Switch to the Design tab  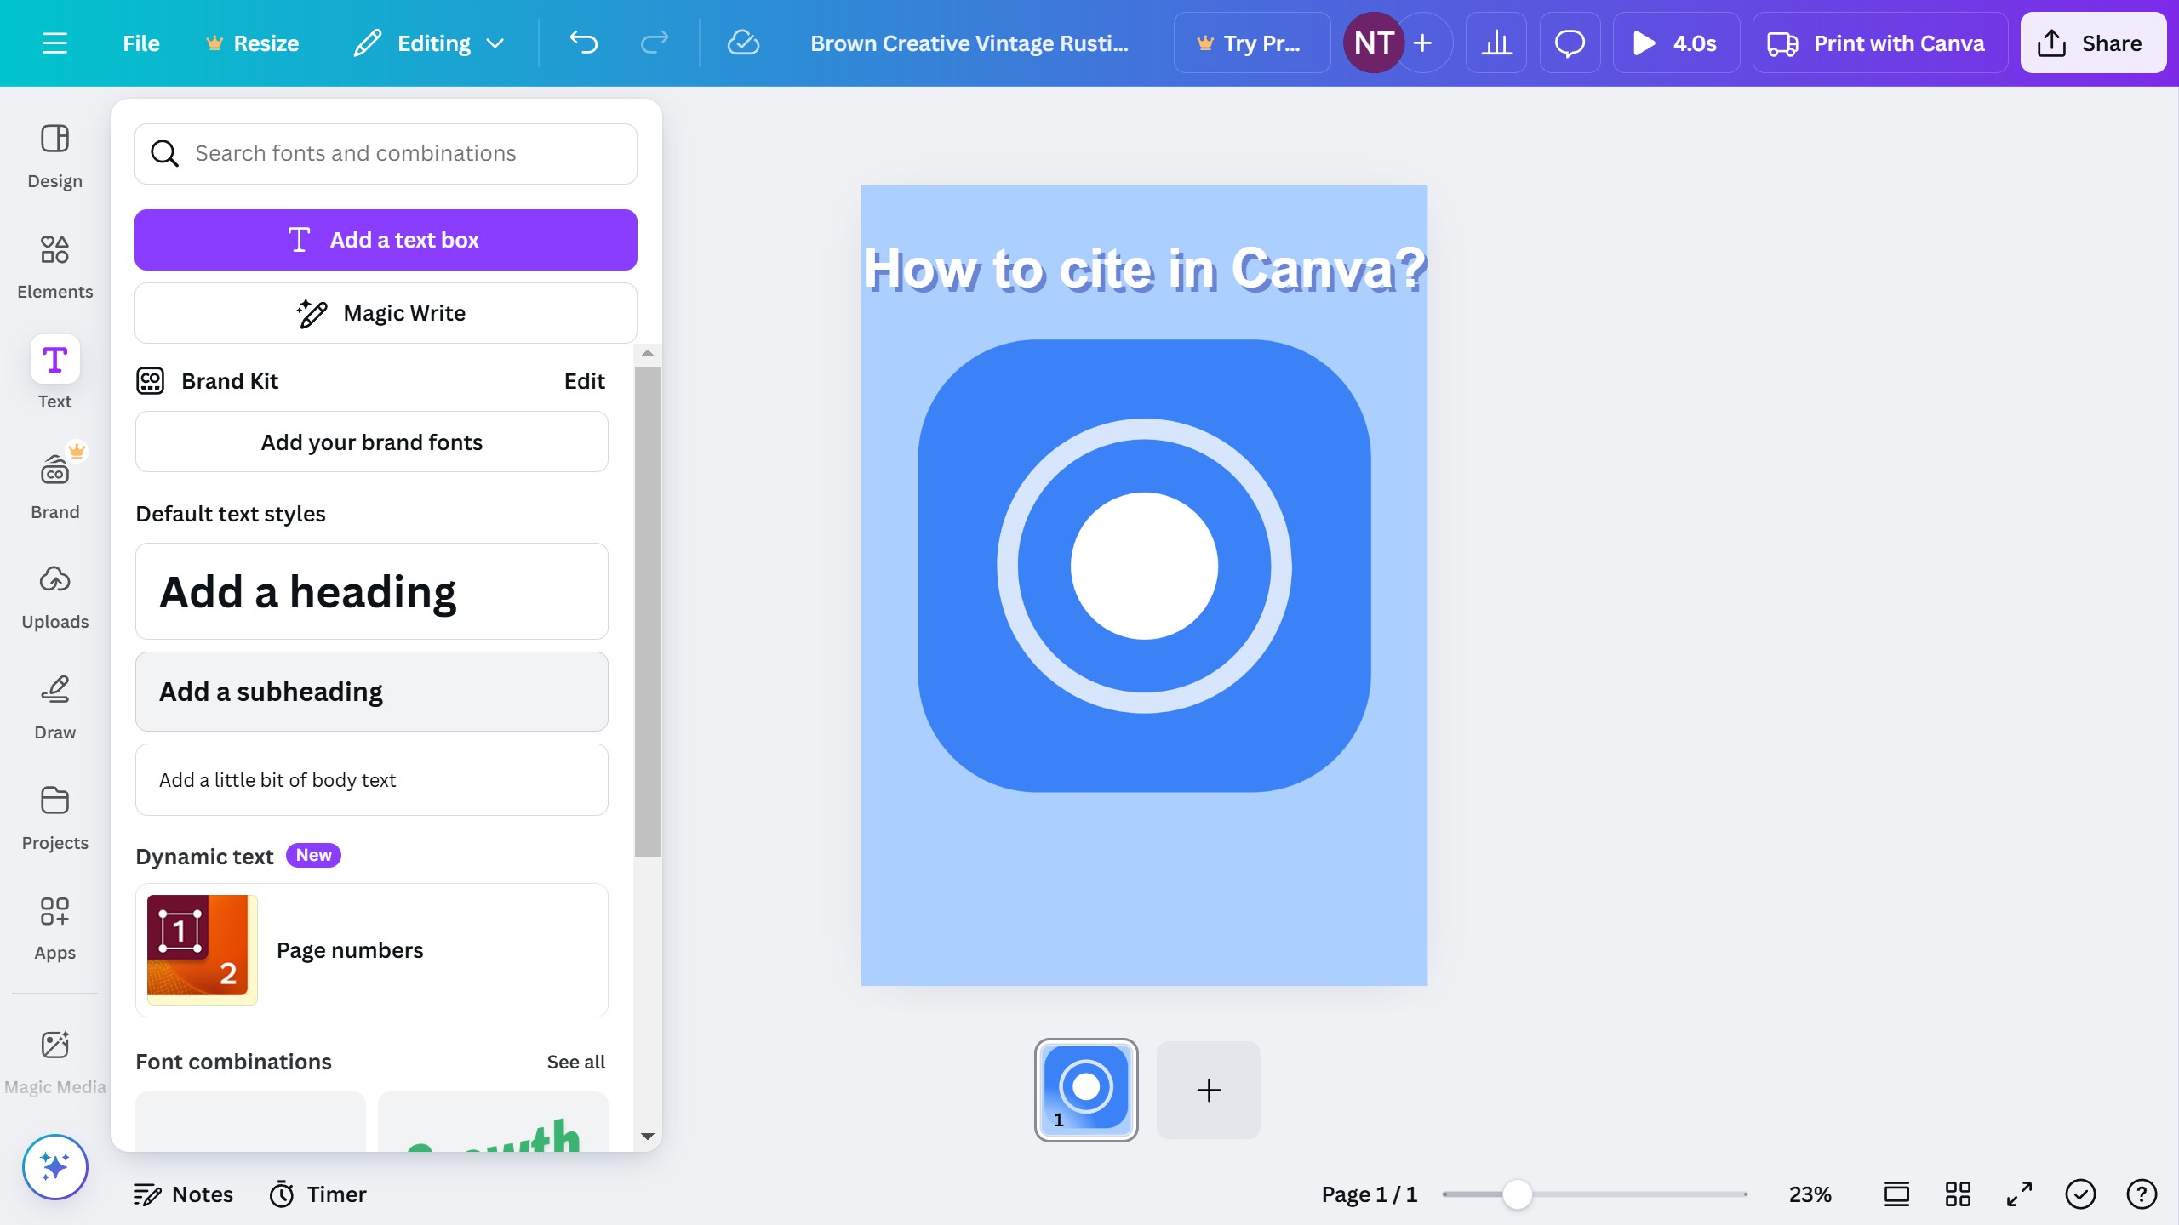(54, 156)
